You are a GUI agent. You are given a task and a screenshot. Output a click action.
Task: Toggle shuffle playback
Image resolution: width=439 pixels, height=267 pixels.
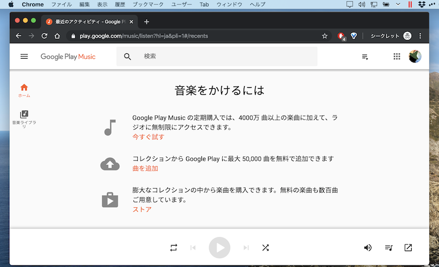click(x=266, y=248)
